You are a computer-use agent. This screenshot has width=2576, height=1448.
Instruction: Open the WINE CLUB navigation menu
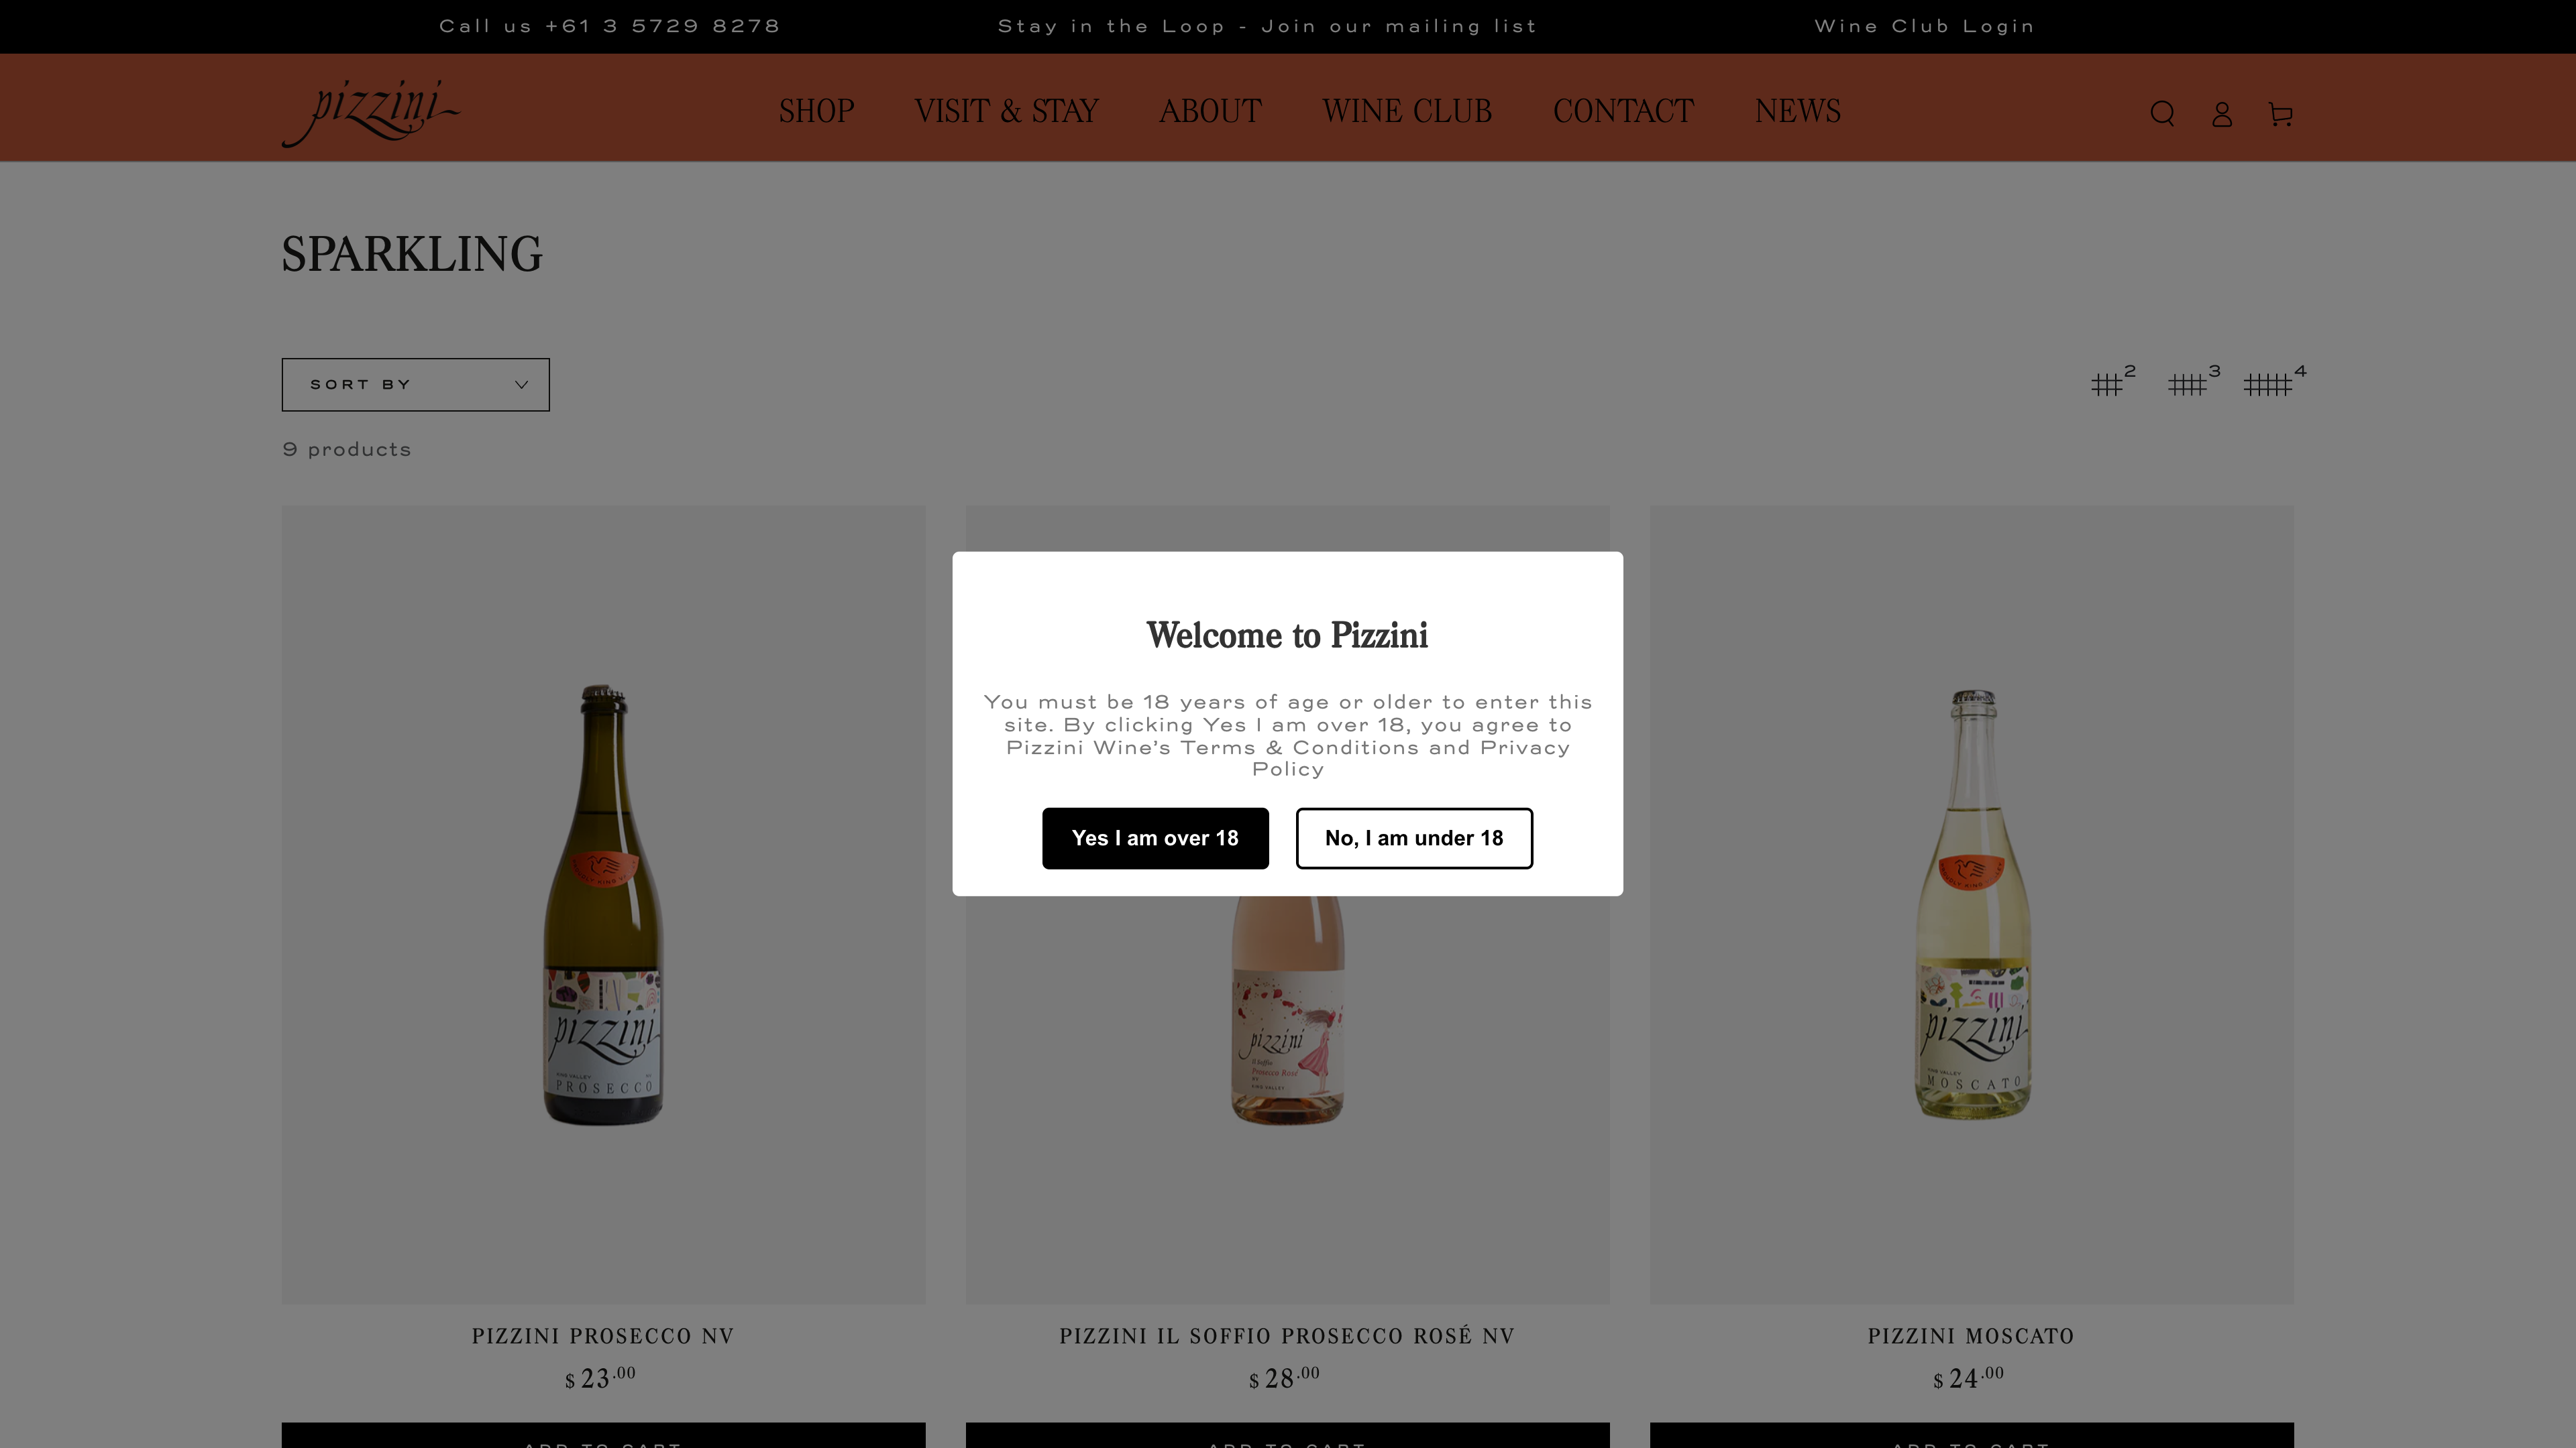(x=1407, y=111)
